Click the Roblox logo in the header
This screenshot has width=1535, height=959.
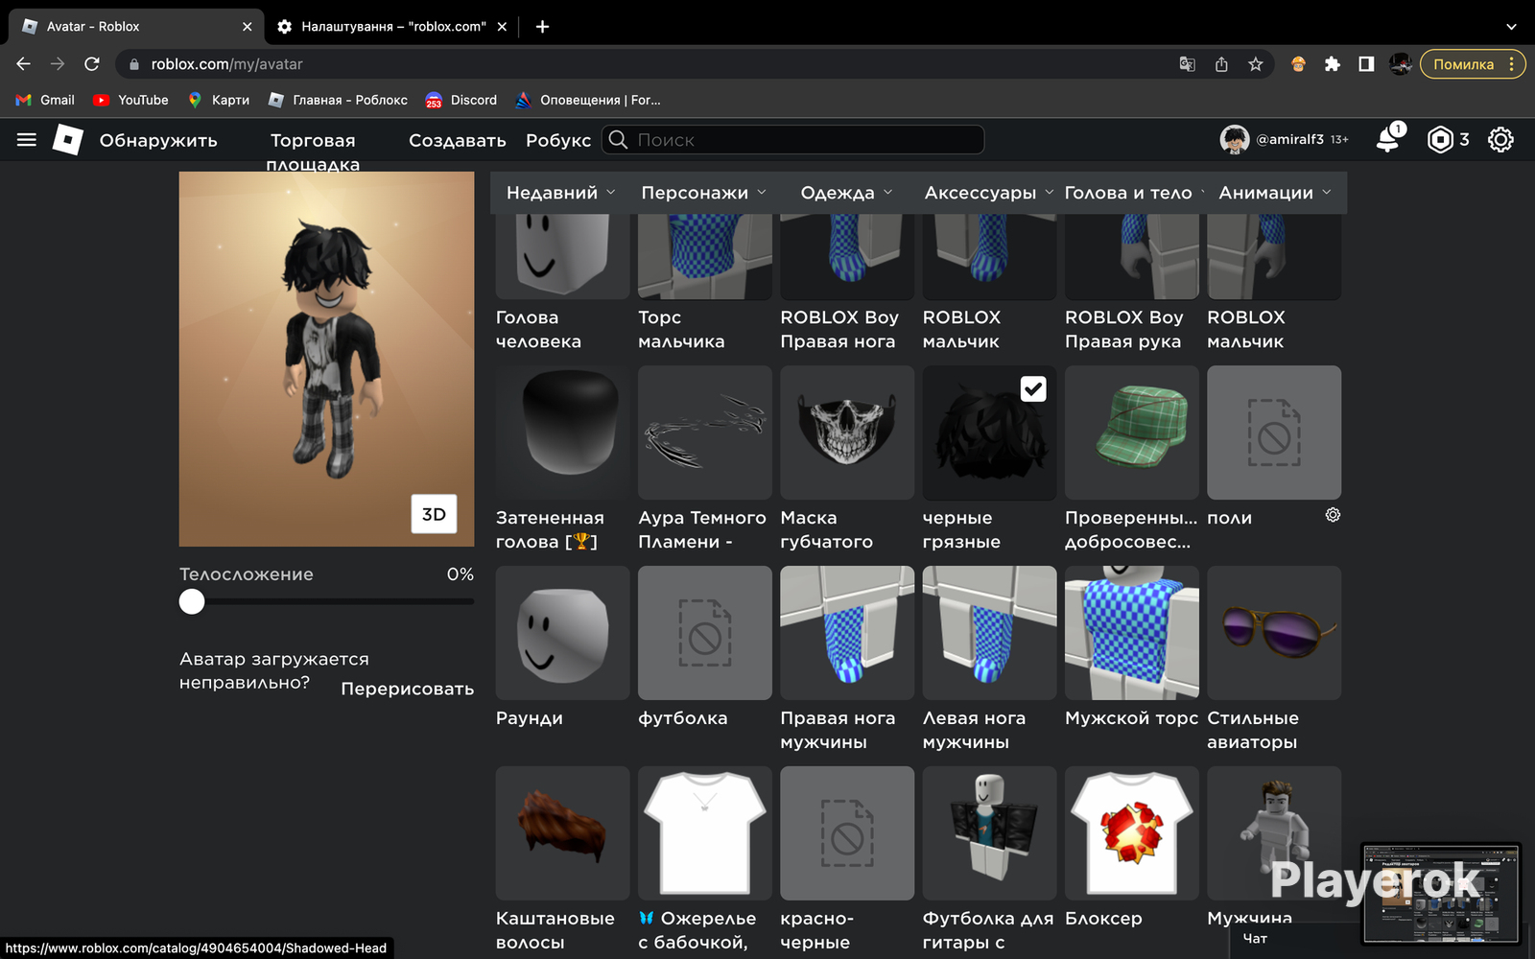pyautogui.click(x=67, y=140)
